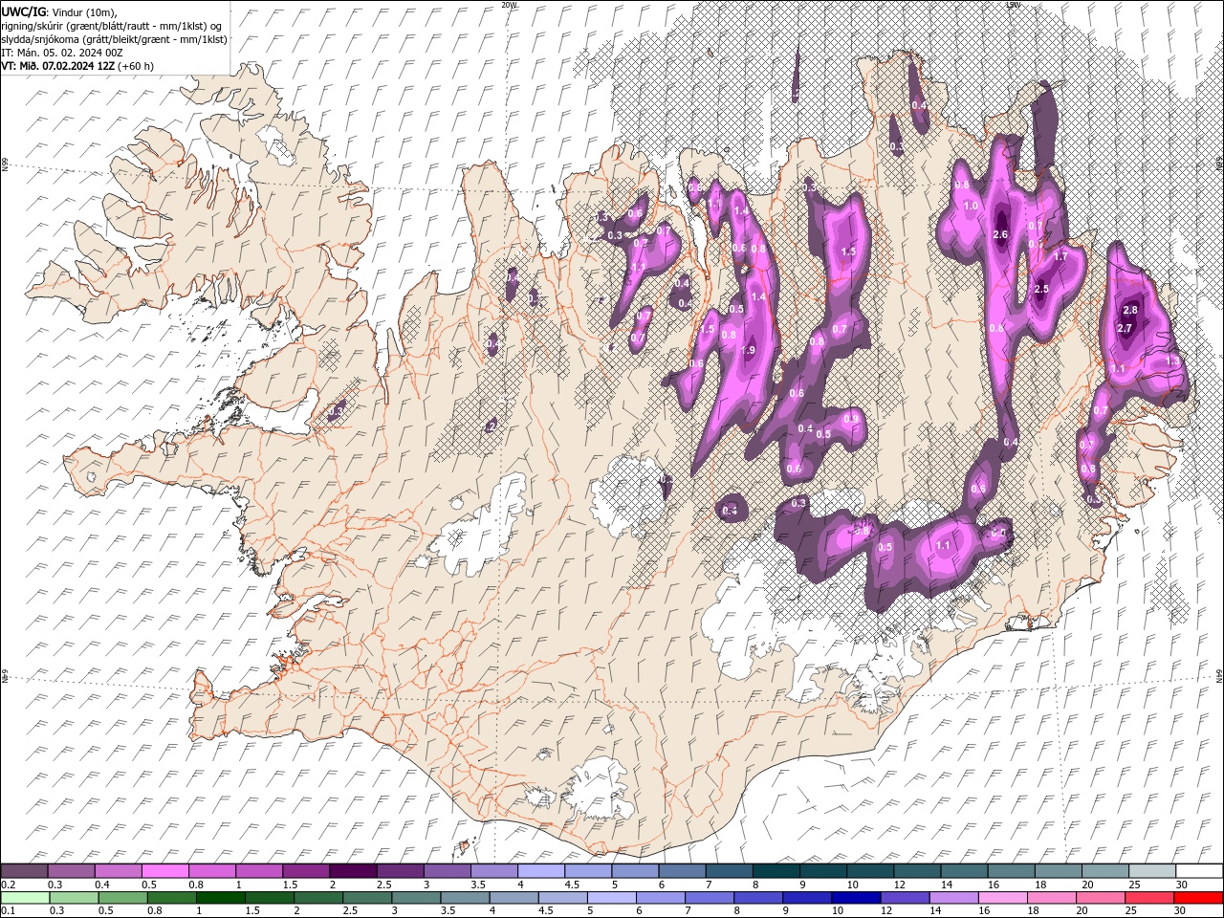
Task: Click the deep blue 10–12 swatch in bottom legend row
Action: [x=855, y=898]
